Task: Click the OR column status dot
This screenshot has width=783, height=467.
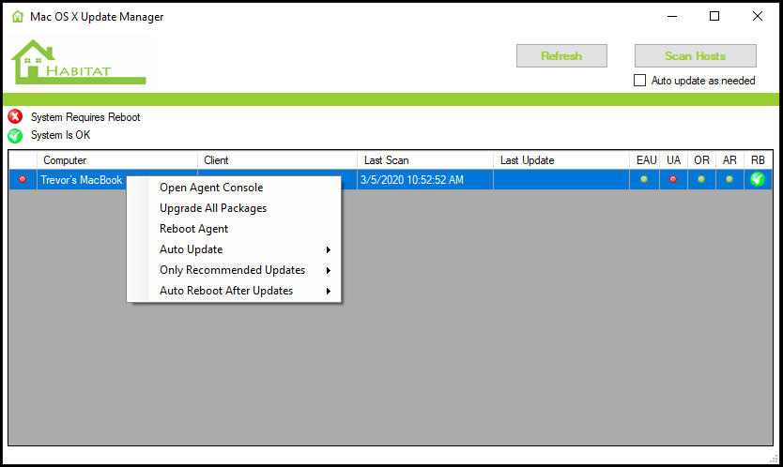Action: 701,179
